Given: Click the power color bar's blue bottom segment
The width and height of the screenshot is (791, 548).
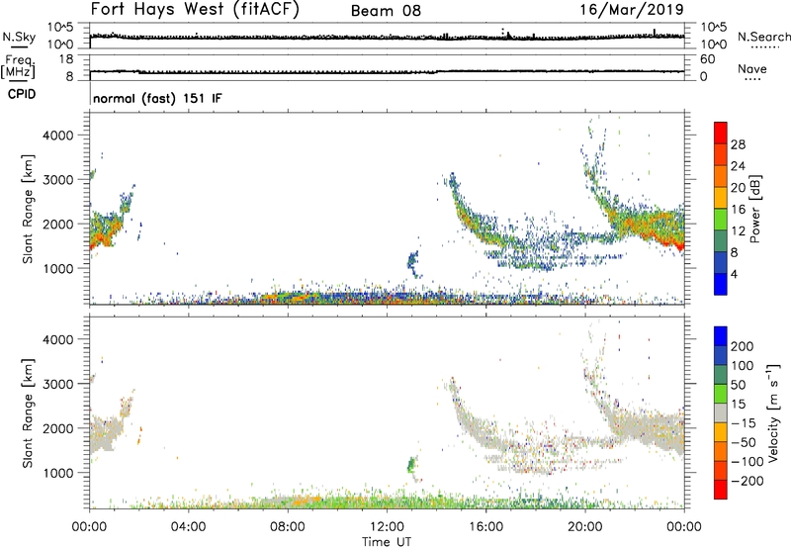Looking at the screenshot, I should pyautogui.click(x=721, y=284).
